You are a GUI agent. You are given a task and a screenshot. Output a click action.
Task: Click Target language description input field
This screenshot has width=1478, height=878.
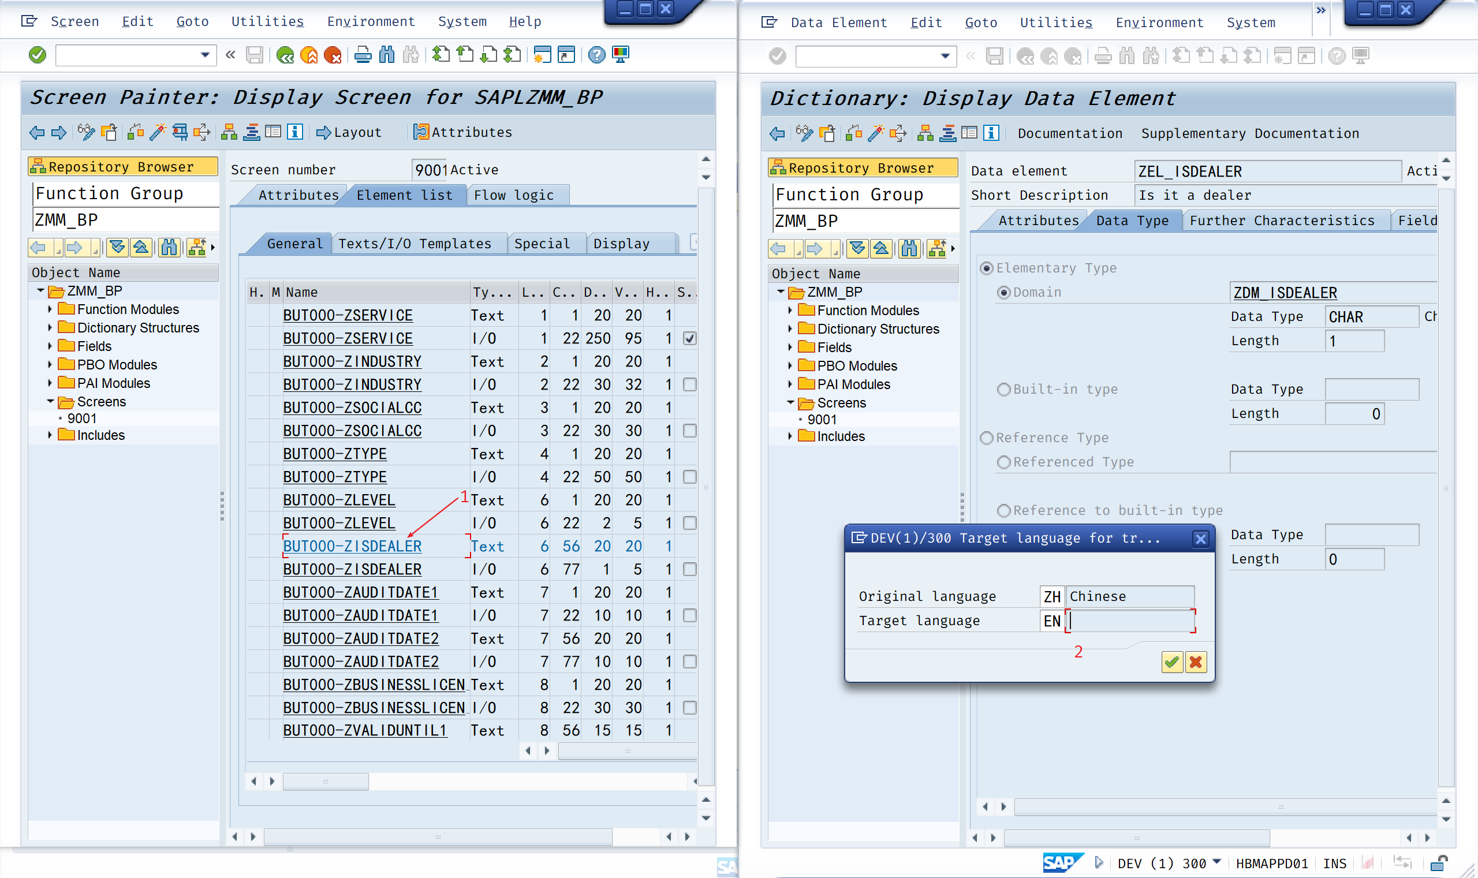point(1129,621)
